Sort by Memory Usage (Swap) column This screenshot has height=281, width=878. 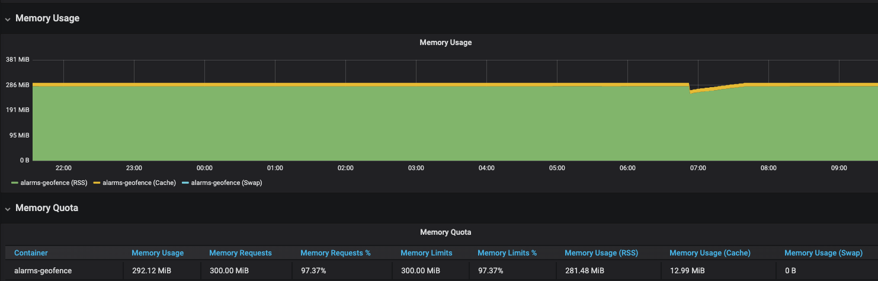click(x=823, y=253)
